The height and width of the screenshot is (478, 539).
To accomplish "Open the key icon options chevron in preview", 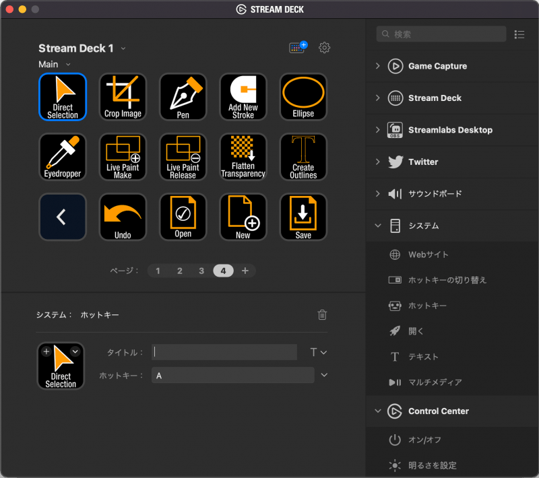I will point(75,351).
